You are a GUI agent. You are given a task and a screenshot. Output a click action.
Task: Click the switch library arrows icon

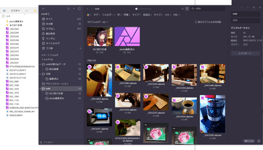(x=68, y=9)
